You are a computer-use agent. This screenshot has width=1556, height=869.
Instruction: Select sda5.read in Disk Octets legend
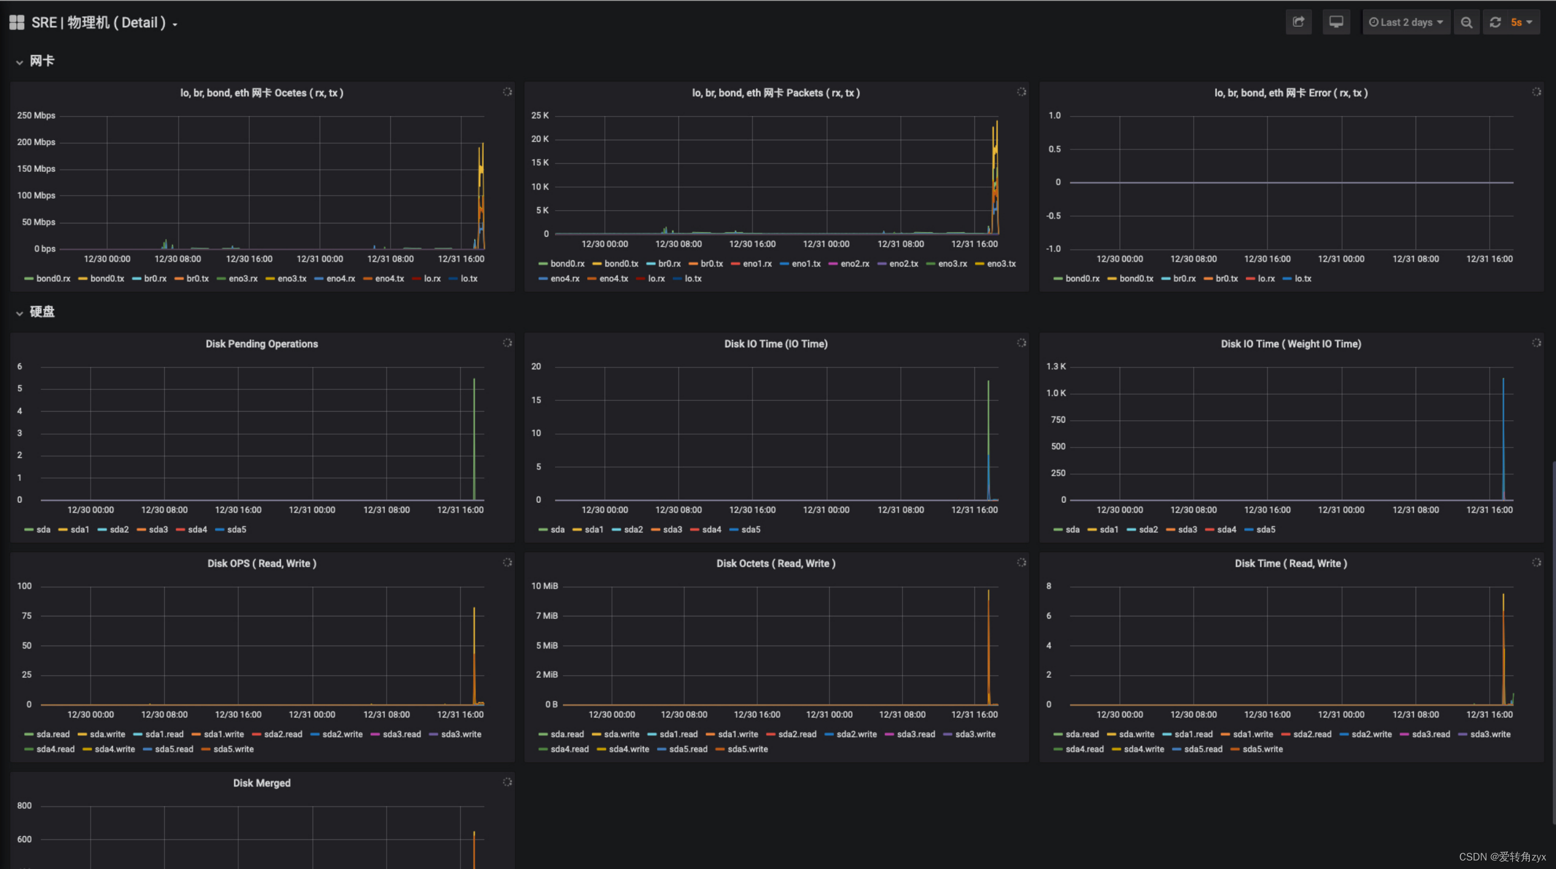pos(688,749)
